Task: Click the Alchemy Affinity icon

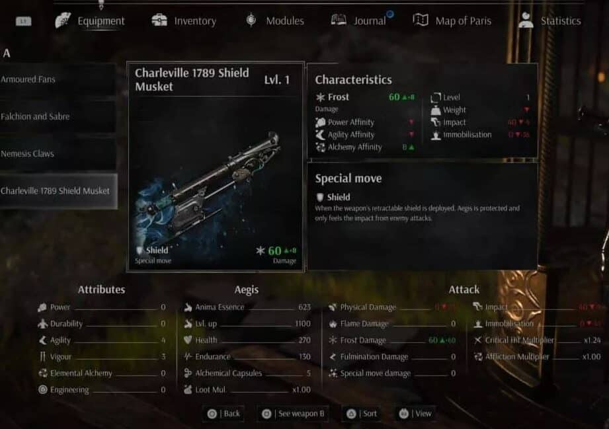Action: [321, 147]
